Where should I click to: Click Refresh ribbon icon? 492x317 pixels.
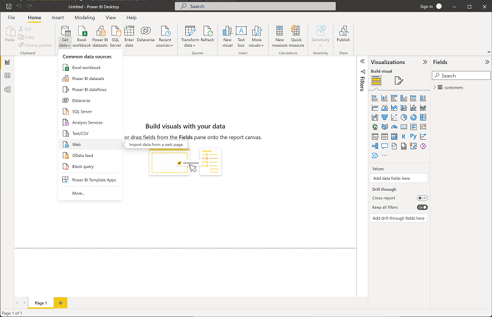(207, 34)
